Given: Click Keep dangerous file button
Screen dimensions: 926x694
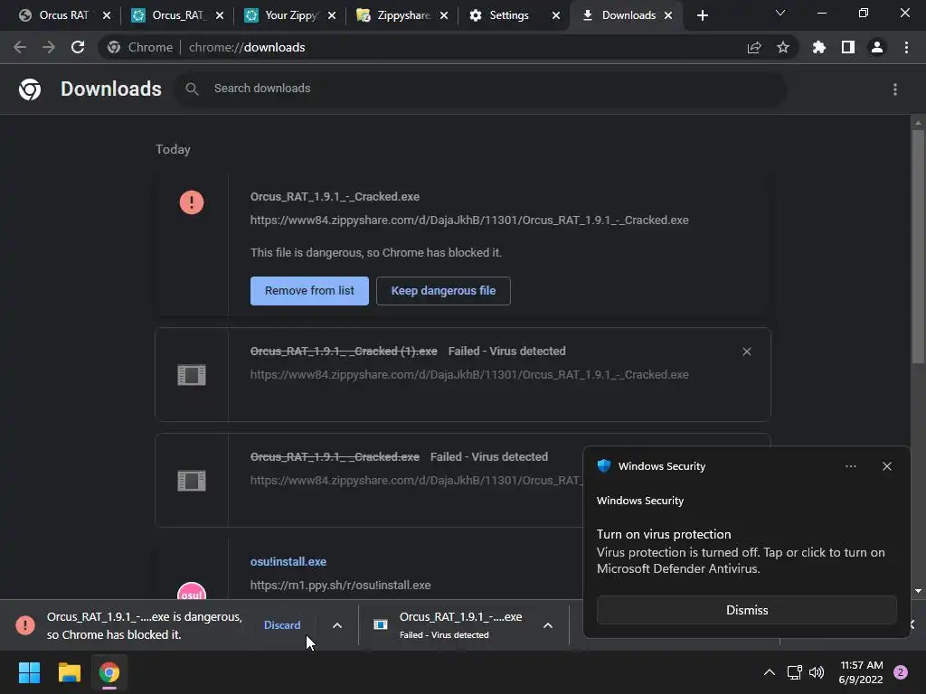Looking at the screenshot, I should tap(443, 291).
